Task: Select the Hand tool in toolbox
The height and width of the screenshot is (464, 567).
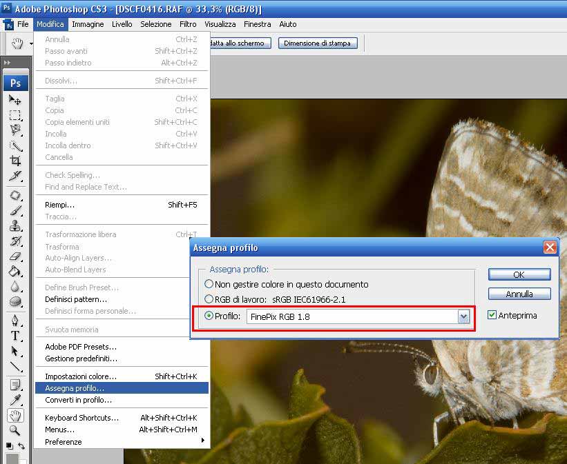Action: 15,416
